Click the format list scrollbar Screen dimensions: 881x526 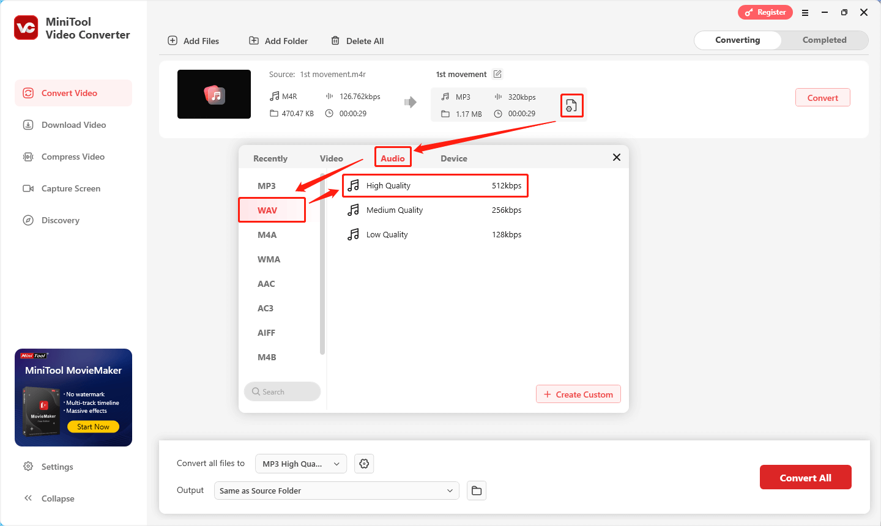point(322,263)
